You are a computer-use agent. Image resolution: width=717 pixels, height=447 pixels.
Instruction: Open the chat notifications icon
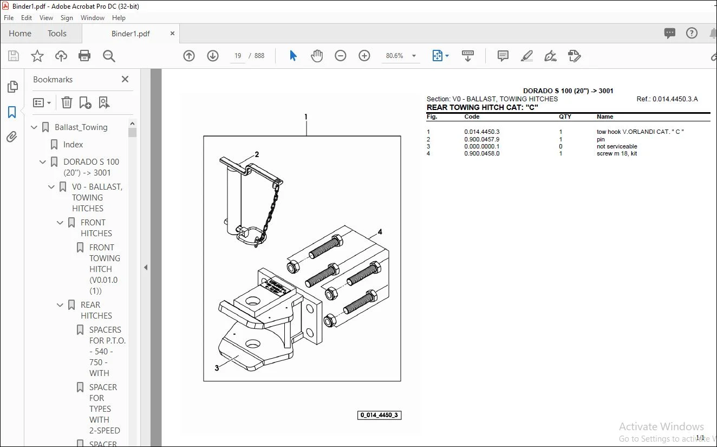click(670, 33)
